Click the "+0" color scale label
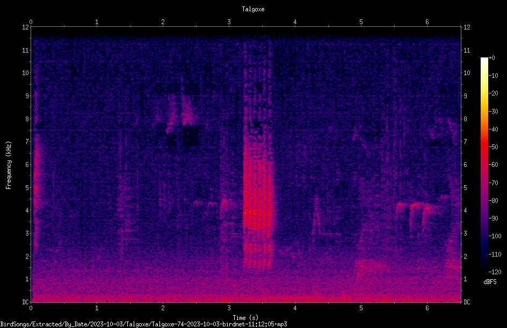Image resolution: width=507 pixels, height=328 pixels. (491, 58)
